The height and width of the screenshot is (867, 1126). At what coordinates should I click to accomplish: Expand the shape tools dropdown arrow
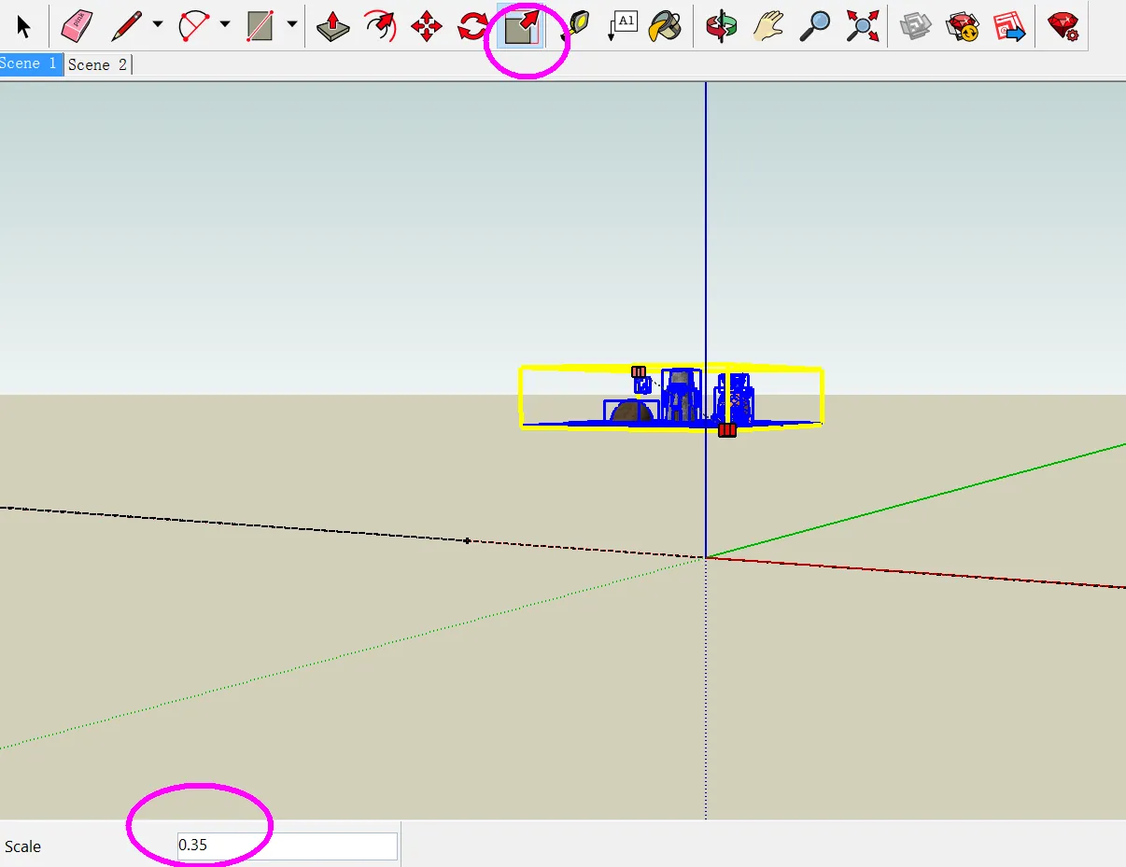tap(292, 25)
